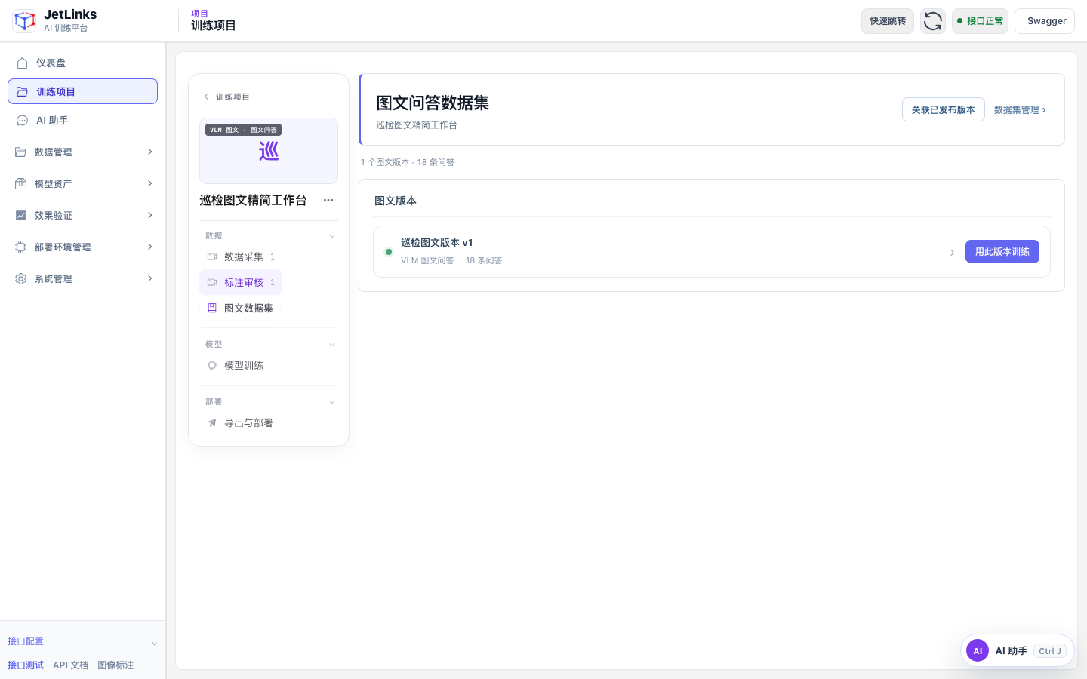Image resolution: width=1087 pixels, height=679 pixels.
Task: Click the 模型训练 chip icon
Action: (212, 366)
